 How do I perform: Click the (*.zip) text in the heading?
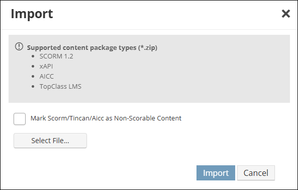coord(148,47)
